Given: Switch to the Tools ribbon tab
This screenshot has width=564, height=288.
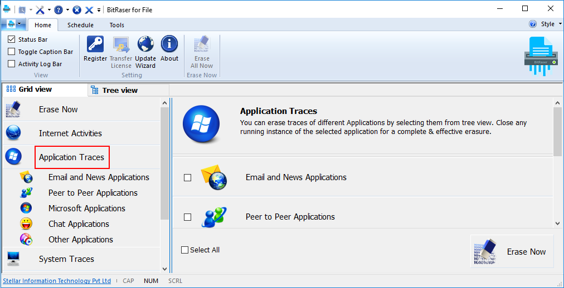Looking at the screenshot, I should click(117, 25).
